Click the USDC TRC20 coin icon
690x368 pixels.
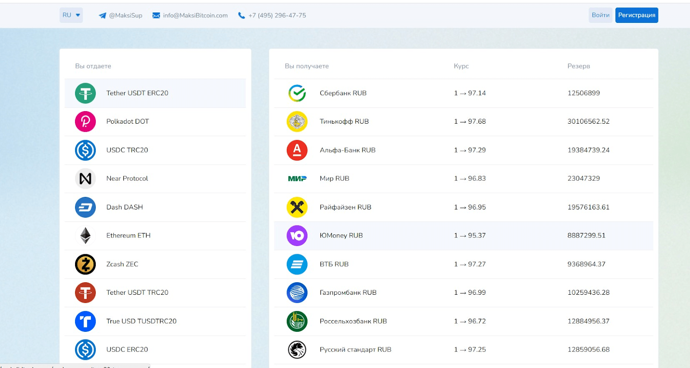tap(85, 150)
